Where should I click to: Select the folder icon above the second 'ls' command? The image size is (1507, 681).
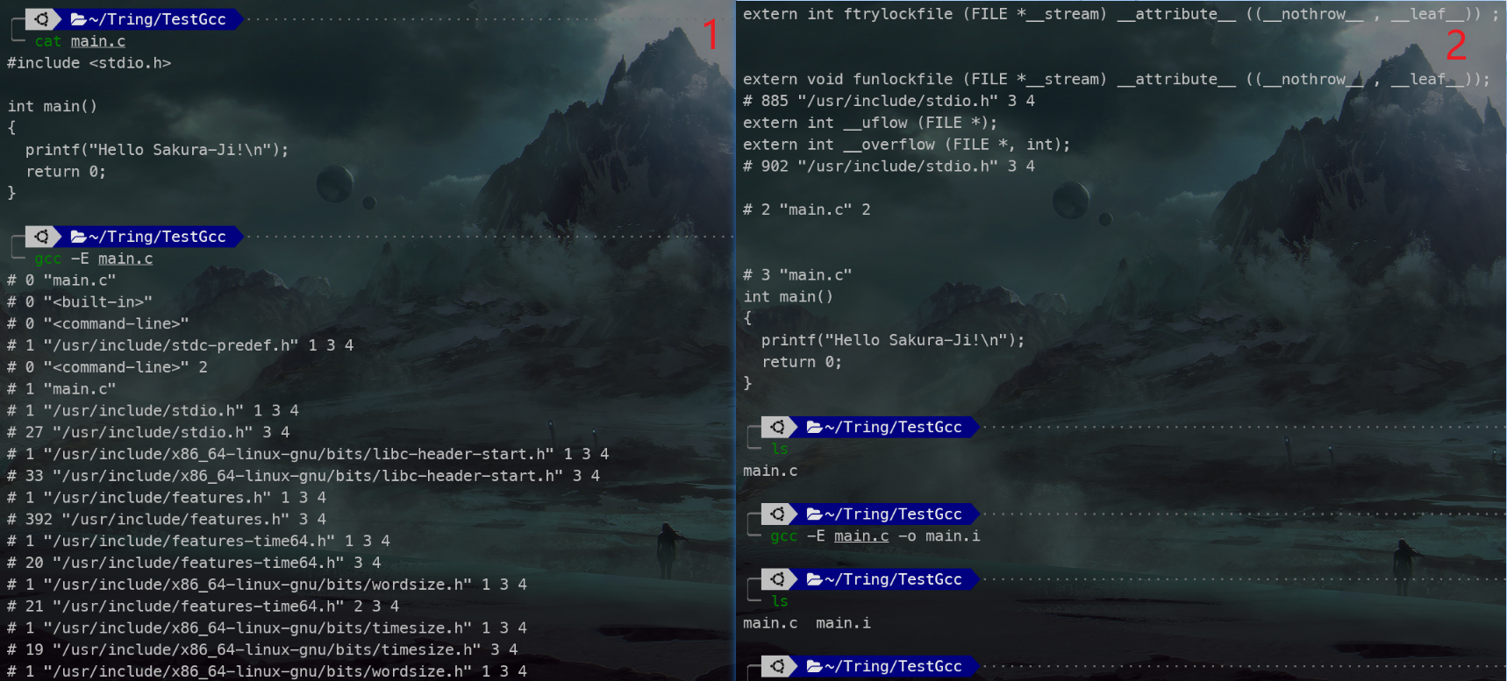tap(814, 579)
